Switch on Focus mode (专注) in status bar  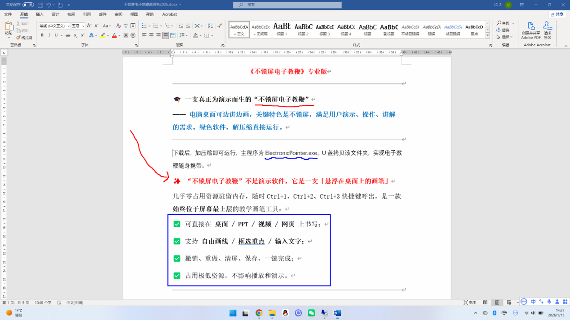(469, 303)
